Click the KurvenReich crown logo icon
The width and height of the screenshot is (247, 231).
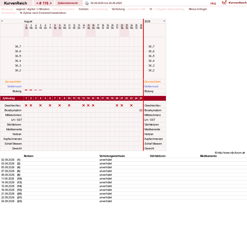[224, 3]
